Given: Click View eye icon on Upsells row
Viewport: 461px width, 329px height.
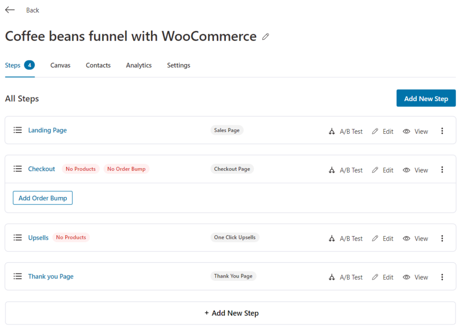Looking at the screenshot, I should (407, 238).
